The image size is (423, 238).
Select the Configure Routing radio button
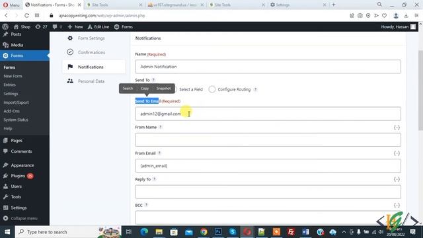(x=212, y=89)
